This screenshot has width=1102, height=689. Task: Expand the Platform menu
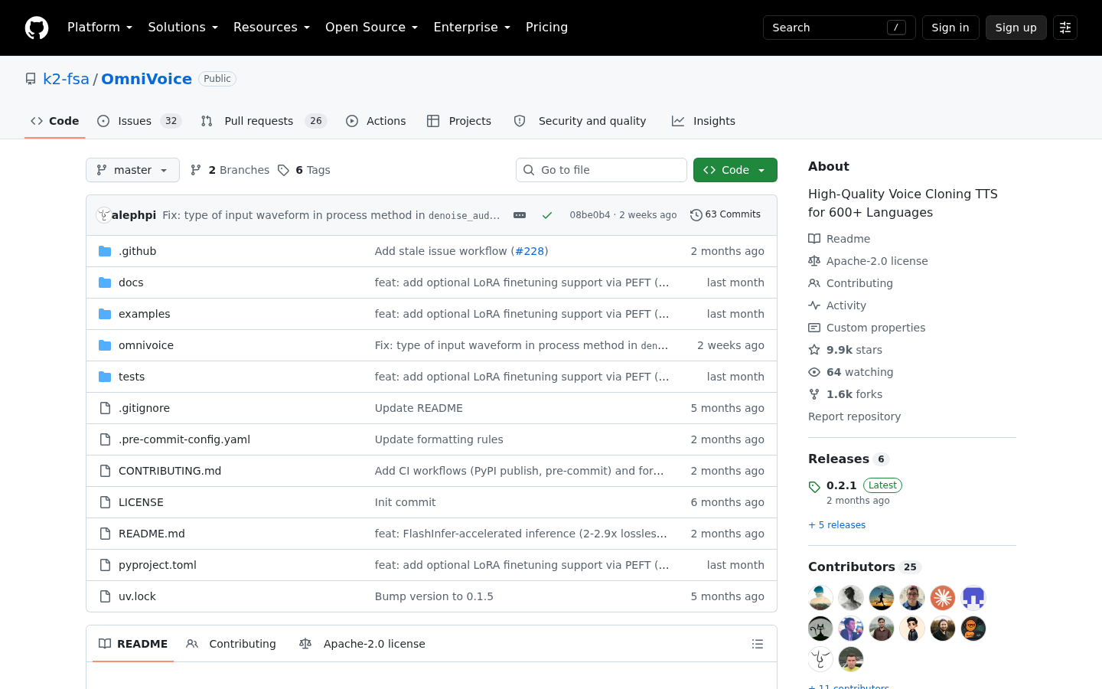100,28
